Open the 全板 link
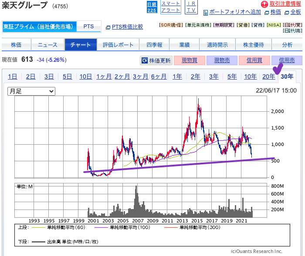 (x=295, y=12)
